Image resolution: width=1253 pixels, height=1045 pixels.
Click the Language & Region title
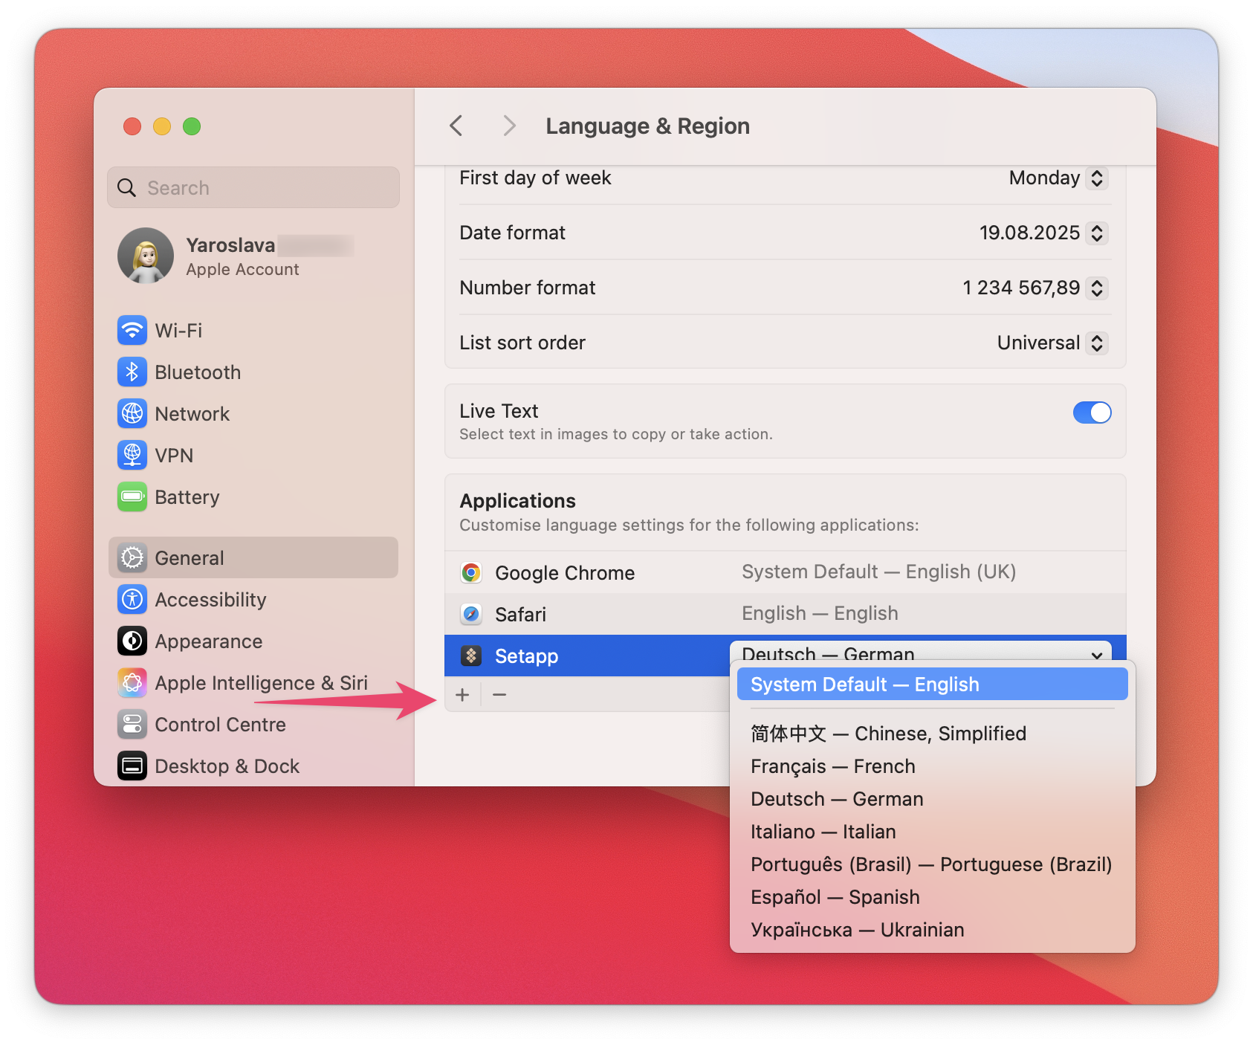(x=647, y=126)
